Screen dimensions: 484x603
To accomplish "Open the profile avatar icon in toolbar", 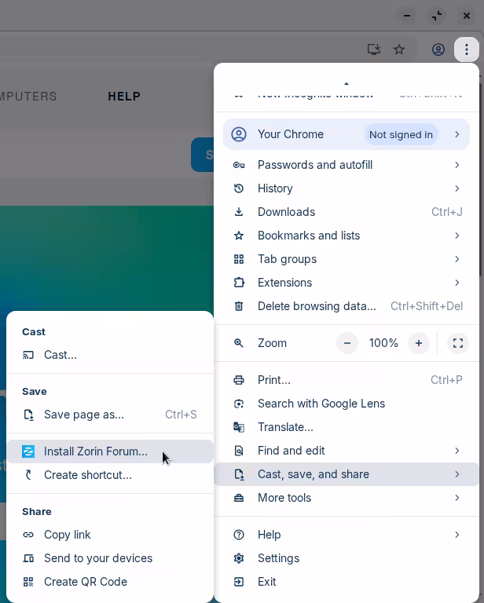I will [438, 49].
